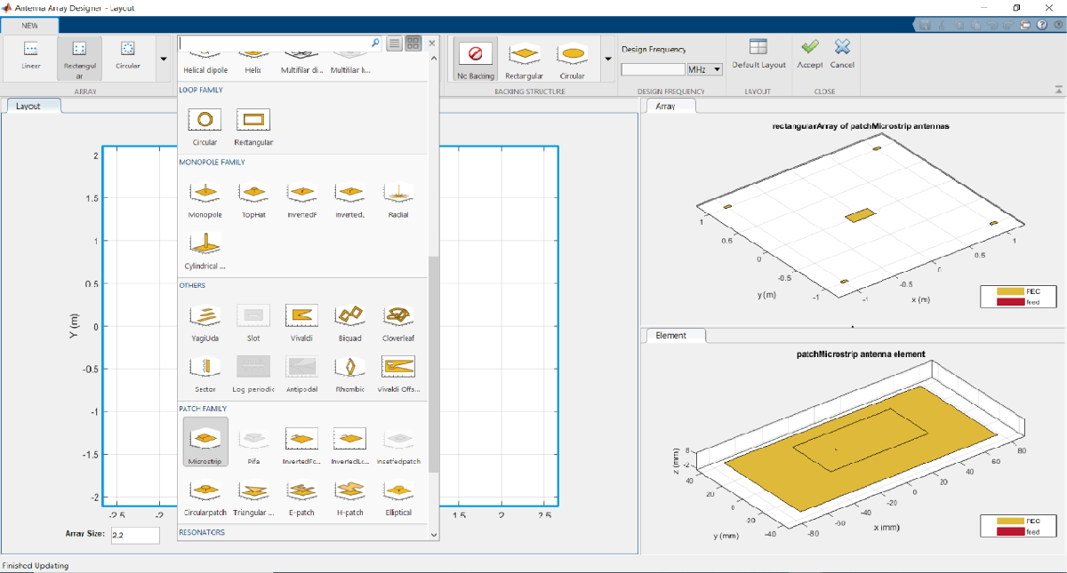
Task: Click the antenna gallery search field
Action: pyautogui.click(x=281, y=42)
